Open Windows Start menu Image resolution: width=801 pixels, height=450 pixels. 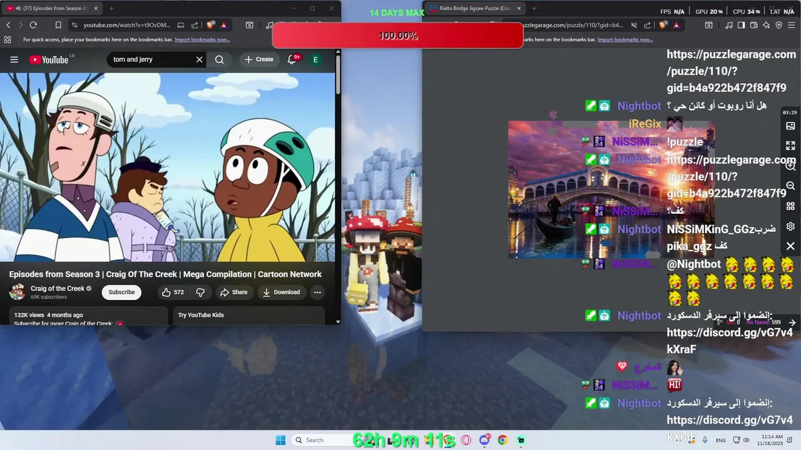click(x=280, y=440)
